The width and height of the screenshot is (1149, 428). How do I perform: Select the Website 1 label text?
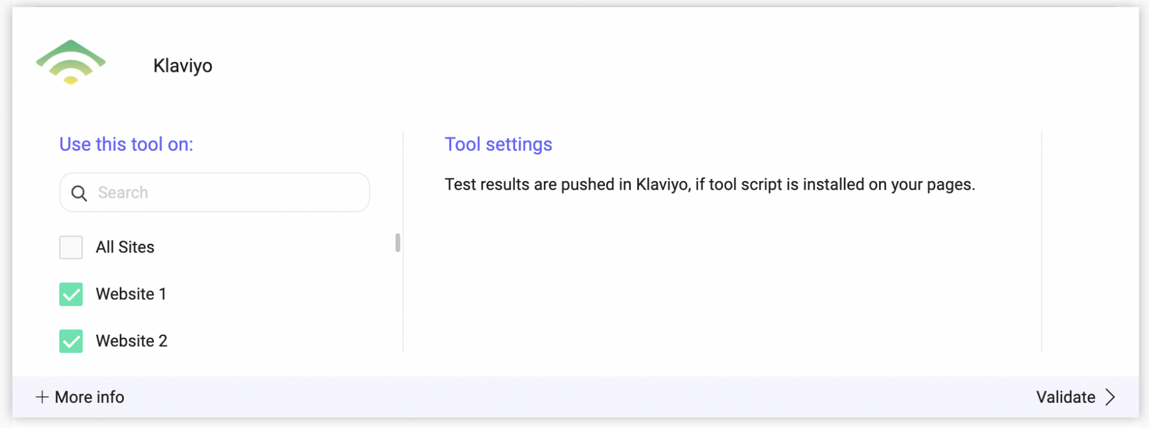point(131,294)
